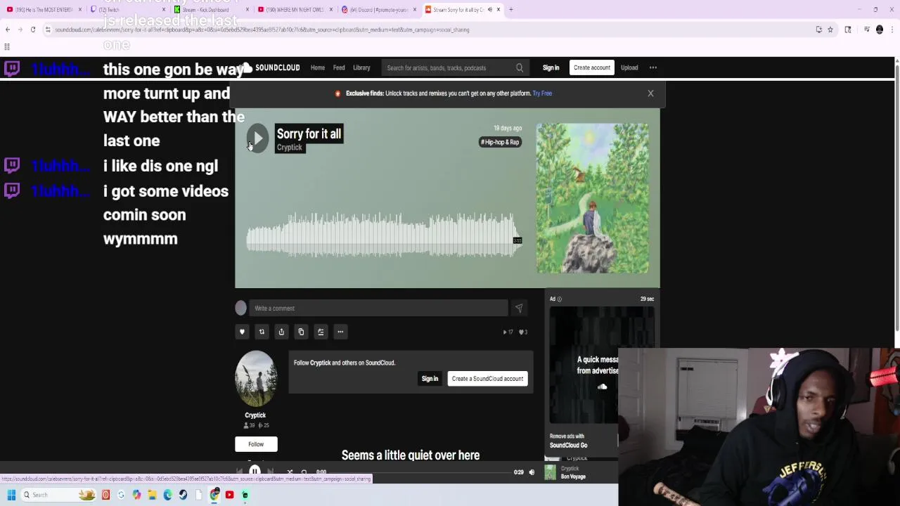Bookmark this page with the star icon
The image size is (900, 506).
click(830, 30)
